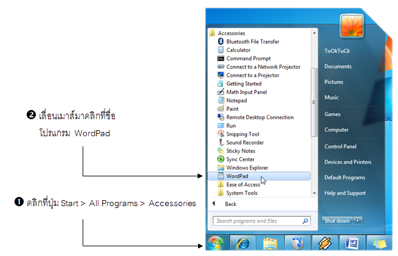The image size is (398, 256).
Task: Open Control Panel from the right pane
Action: click(x=340, y=147)
